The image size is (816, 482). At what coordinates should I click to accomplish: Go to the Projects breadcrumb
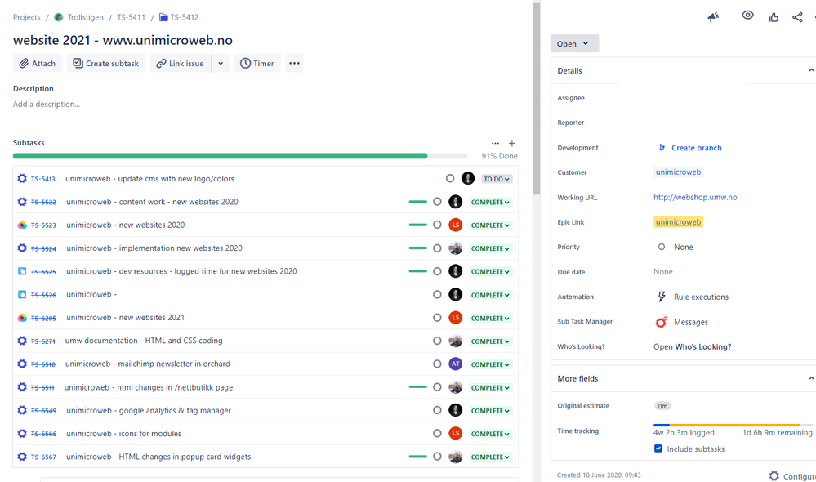coord(26,17)
